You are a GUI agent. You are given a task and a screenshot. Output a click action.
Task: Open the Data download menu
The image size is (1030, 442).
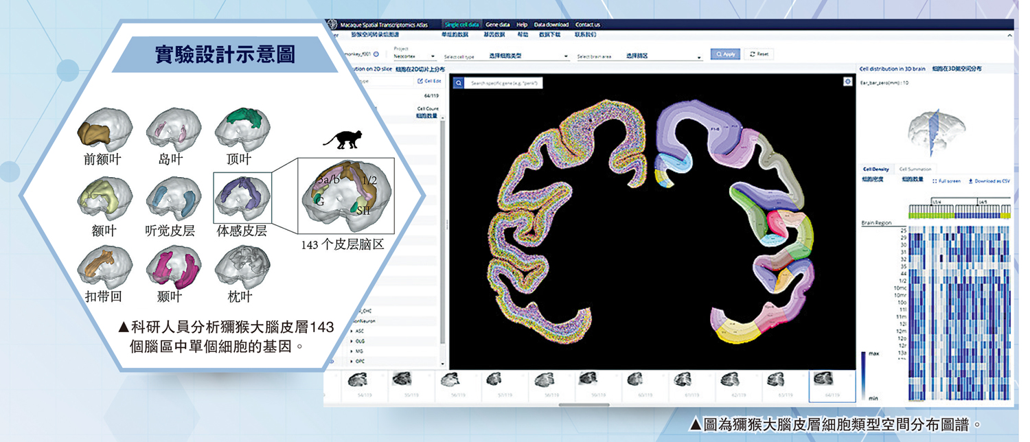click(x=551, y=25)
